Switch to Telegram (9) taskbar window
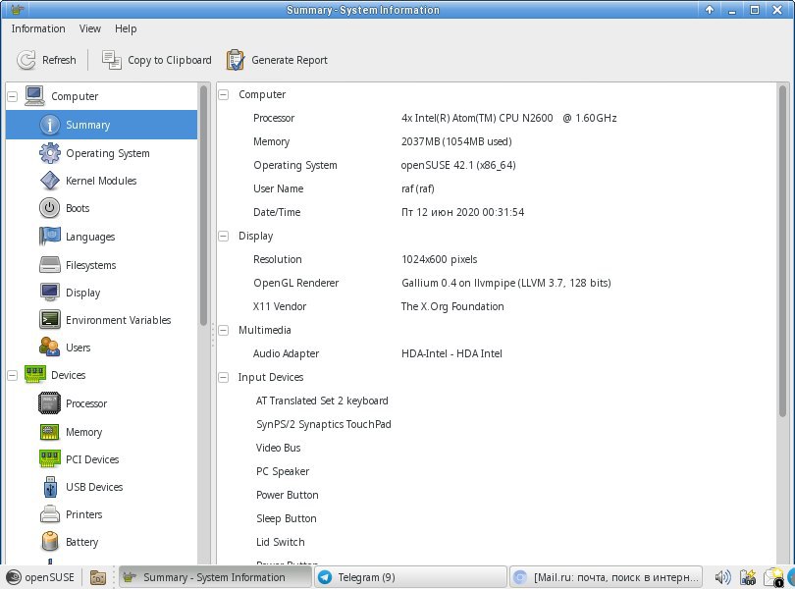The width and height of the screenshot is (795, 589). [x=410, y=577]
